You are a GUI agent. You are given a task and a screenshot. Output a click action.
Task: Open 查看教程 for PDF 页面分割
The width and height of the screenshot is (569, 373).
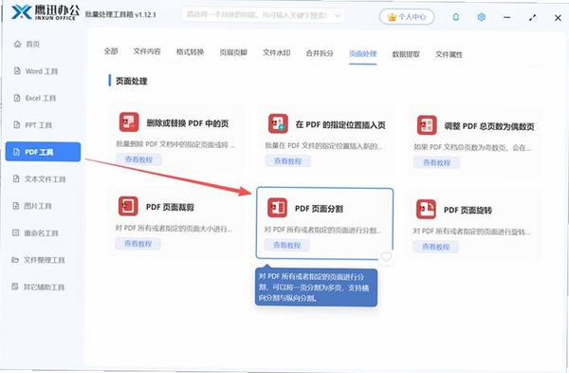287,245
